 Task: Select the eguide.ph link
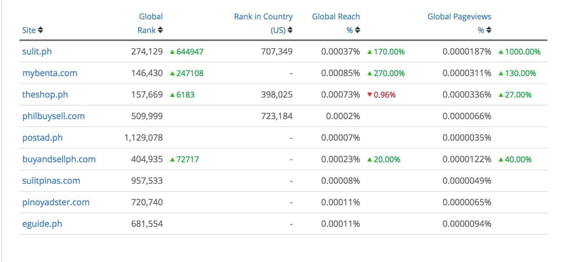coord(42,224)
